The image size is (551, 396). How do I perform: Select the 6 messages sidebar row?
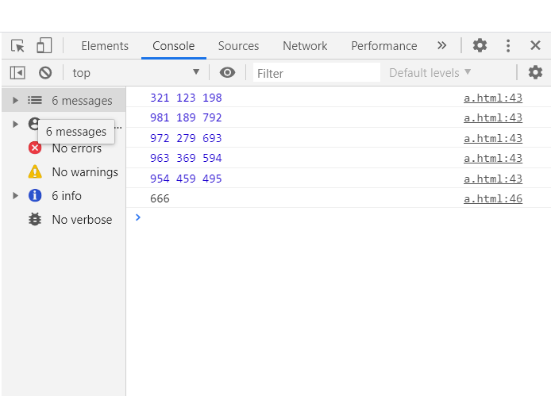[64, 101]
